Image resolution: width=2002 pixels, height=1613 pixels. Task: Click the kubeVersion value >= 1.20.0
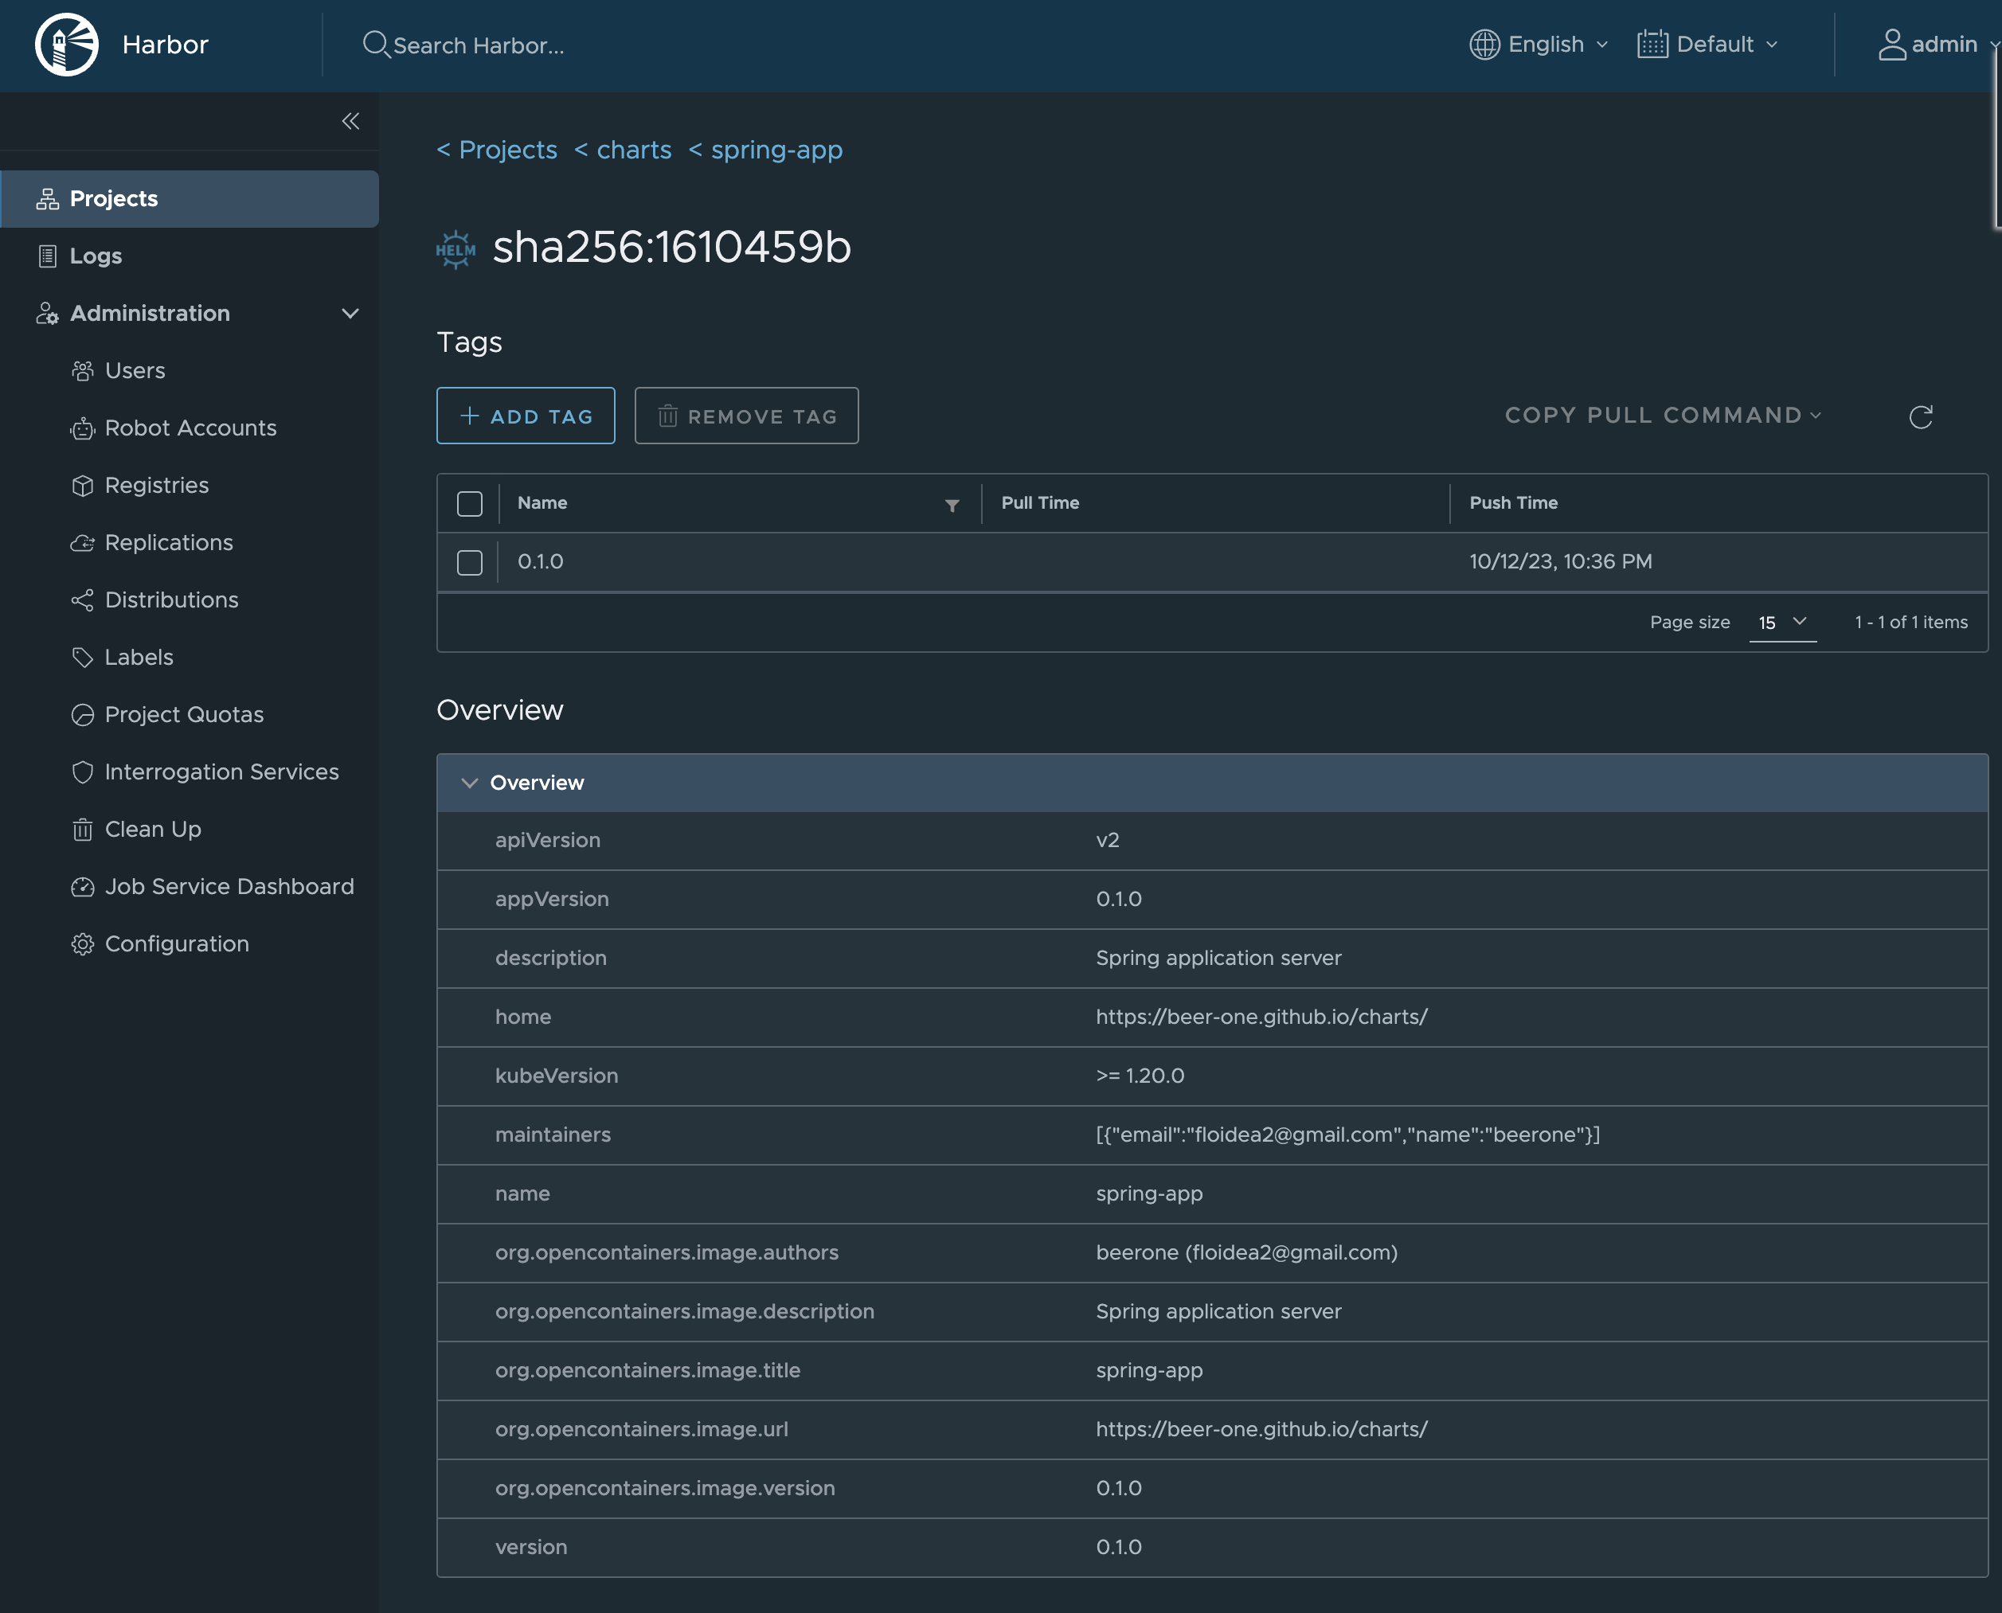[x=1140, y=1076]
